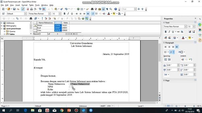The height and width of the screenshot is (113, 202).
Task: Open the Window menu
Action: (x=45, y=5)
